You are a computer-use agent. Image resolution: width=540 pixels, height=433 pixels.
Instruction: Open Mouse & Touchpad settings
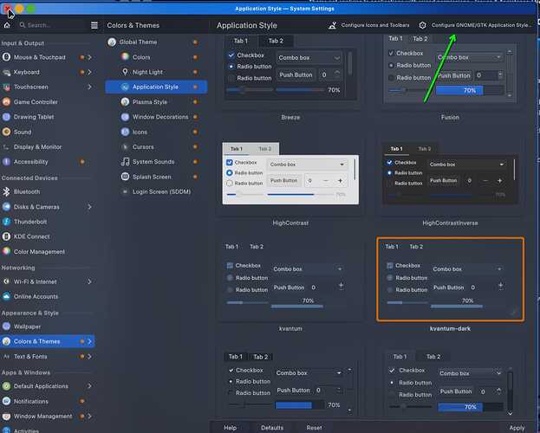[x=47, y=57]
